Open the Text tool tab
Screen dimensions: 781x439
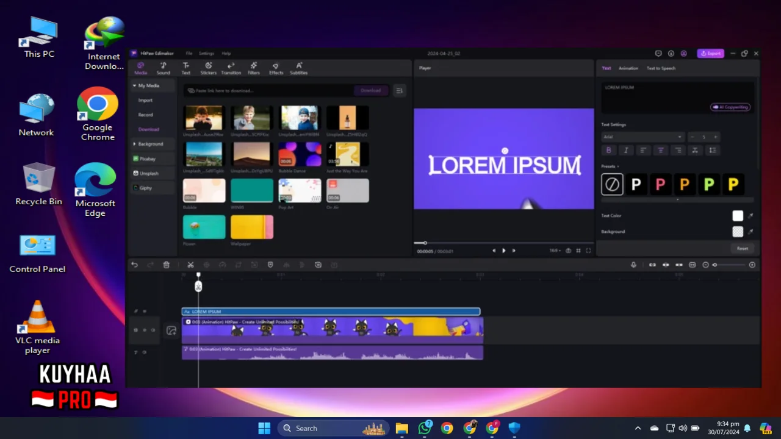pos(185,68)
